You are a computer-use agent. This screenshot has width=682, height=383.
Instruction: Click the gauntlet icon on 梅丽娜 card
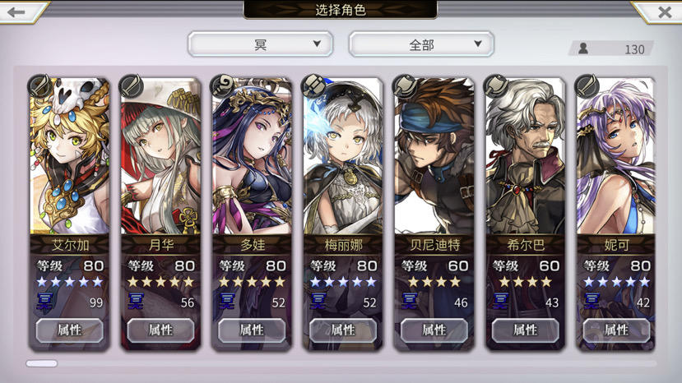313,85
